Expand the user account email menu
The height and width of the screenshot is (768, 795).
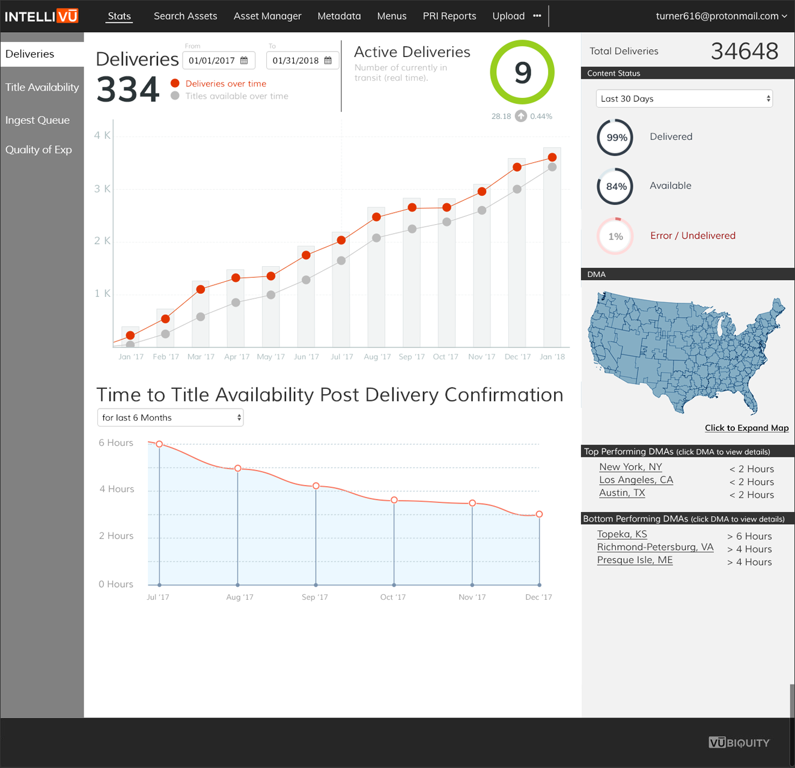721,16
